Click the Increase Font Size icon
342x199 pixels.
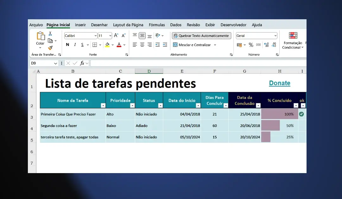point(116,36)
